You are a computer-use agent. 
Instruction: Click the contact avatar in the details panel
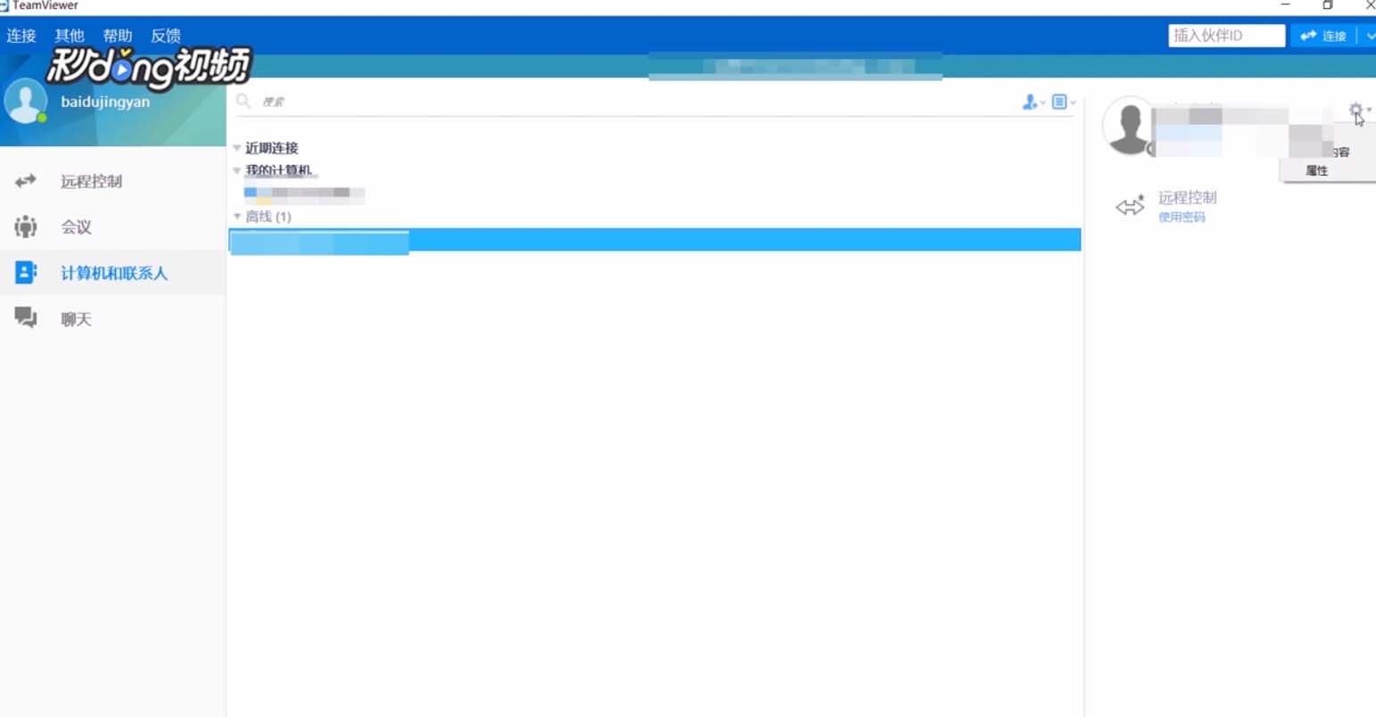tap(1129, 126)
